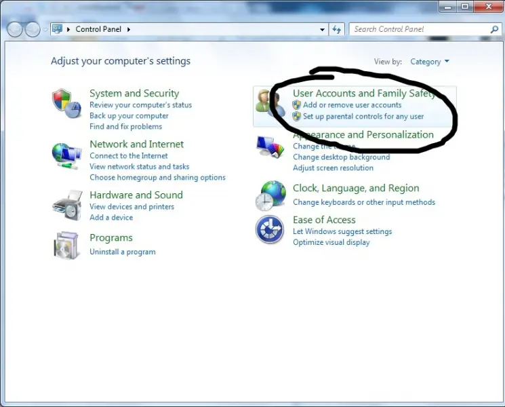Open User Accounts and Family Safety

(x=364, y=93)
